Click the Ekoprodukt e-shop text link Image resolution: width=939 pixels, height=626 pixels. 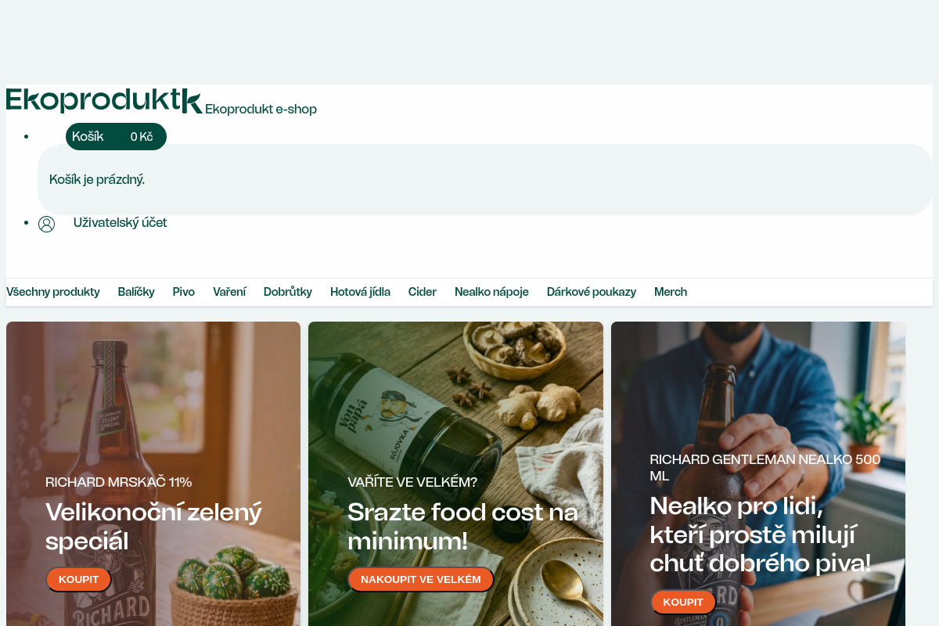(261, 110)
